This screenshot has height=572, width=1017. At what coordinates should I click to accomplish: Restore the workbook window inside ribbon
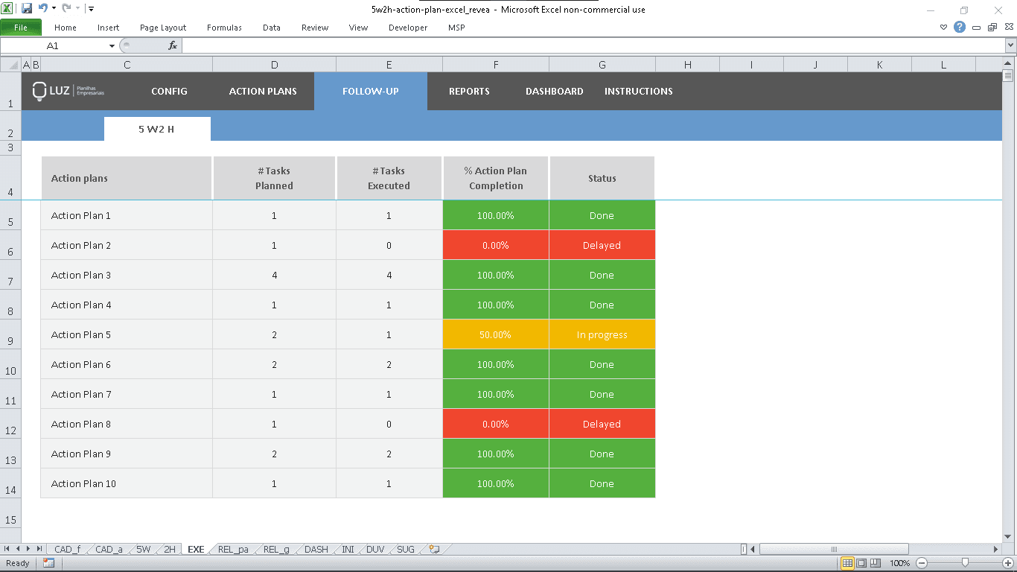992,28
